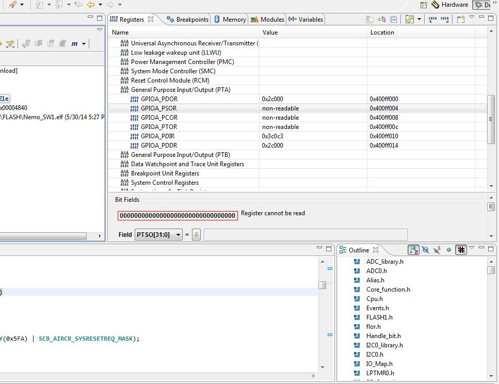Switch to the Debug perspective bug button

(x=482, y=5)
